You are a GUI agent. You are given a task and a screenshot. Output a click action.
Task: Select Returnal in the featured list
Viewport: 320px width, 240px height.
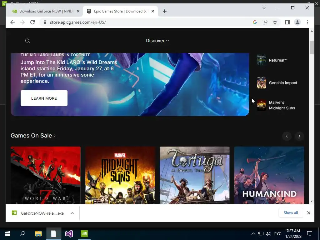277,60
